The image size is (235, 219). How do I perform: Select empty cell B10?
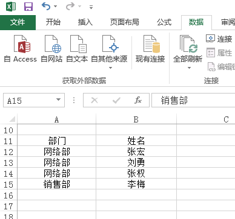click(x=136, y=130)
